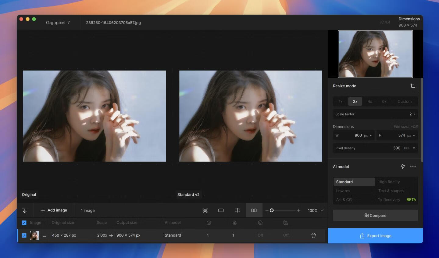The width and height of the screenshot is (439, 258).
Task: Click the lightning bolt auto icon in AI model
Action: point(403,166)
